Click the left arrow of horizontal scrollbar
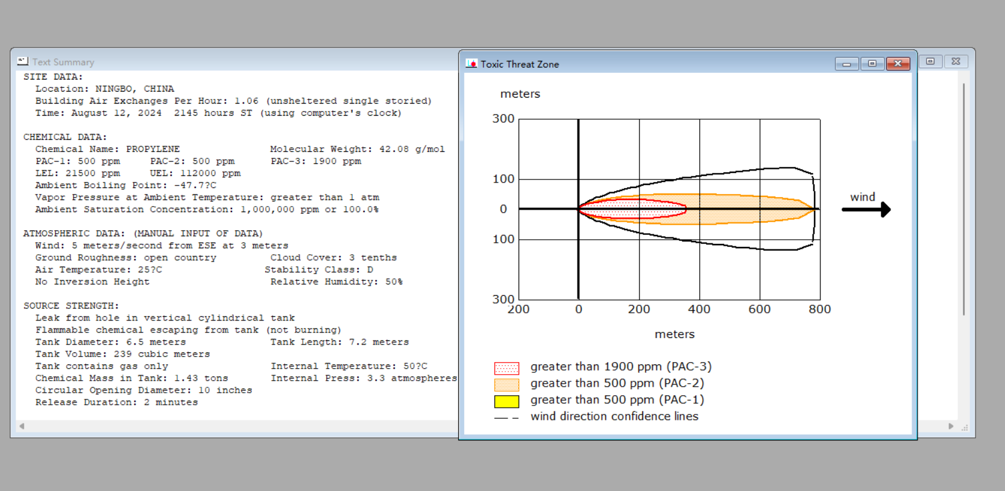This screenshot has width=1005, height=491. click(22, 426)
